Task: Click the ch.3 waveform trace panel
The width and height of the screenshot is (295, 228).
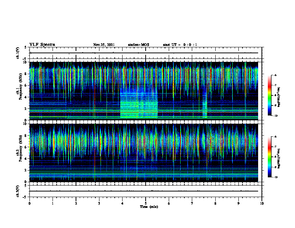Action: (146, 191)
